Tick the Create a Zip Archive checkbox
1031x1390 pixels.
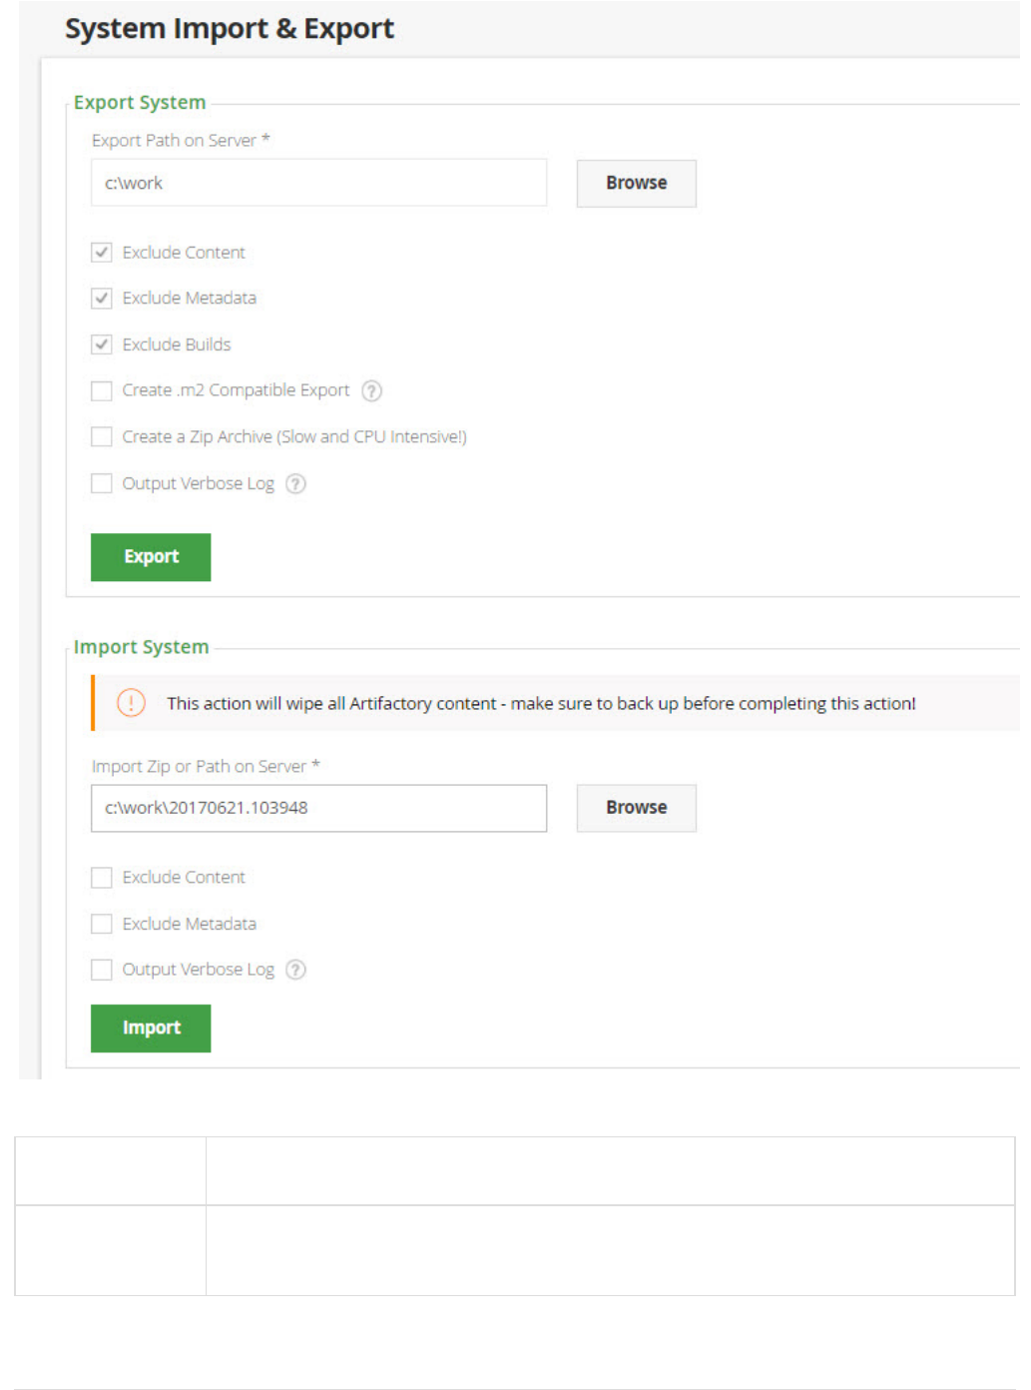click(102, 437)
